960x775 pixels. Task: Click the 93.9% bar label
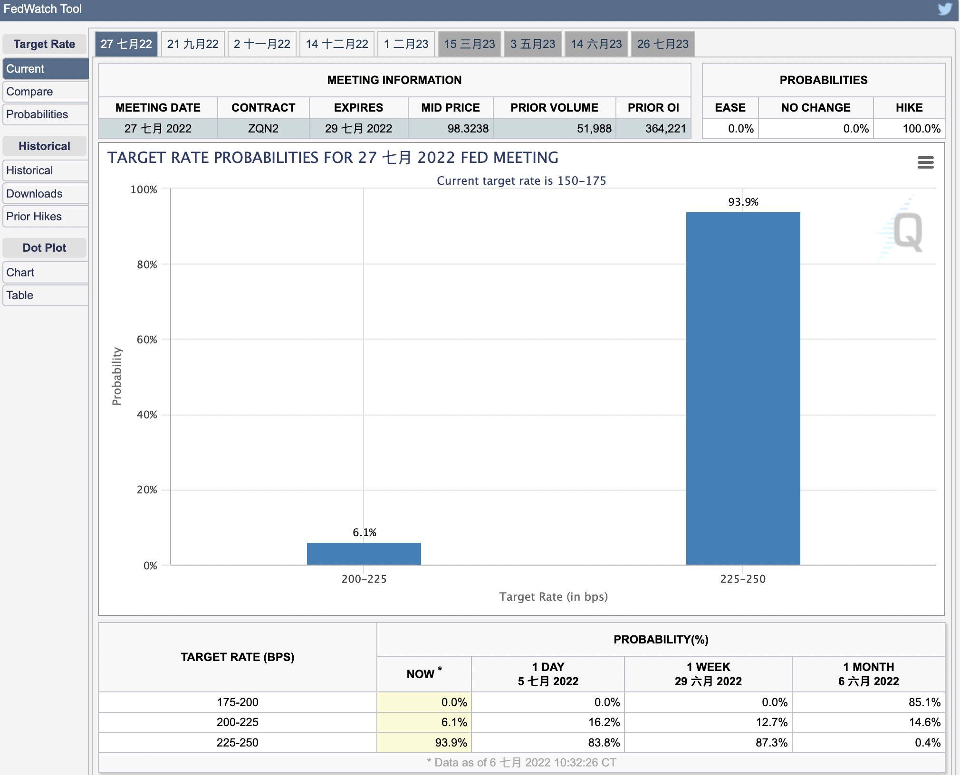point(743,202)
